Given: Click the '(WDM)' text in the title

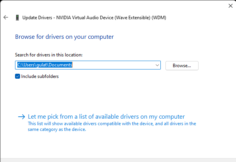Looking at the screenshot, I should coord(158,18).
